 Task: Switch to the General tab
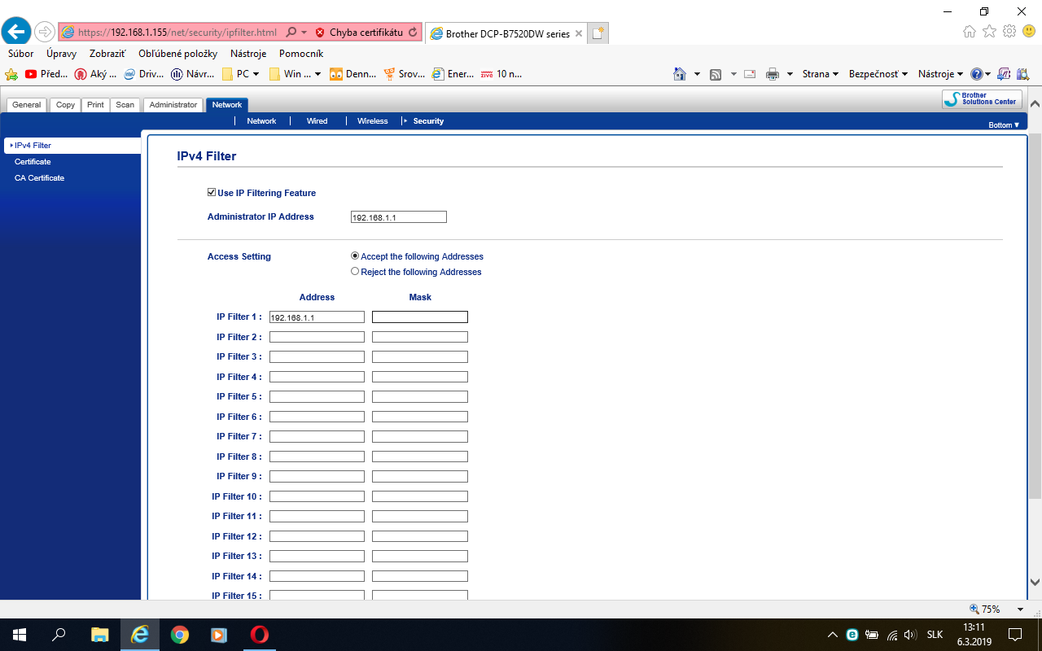[27, 105]
